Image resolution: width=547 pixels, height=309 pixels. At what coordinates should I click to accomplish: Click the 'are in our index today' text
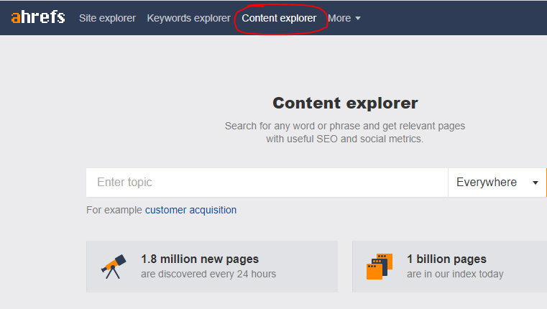(x=455, y=274)
